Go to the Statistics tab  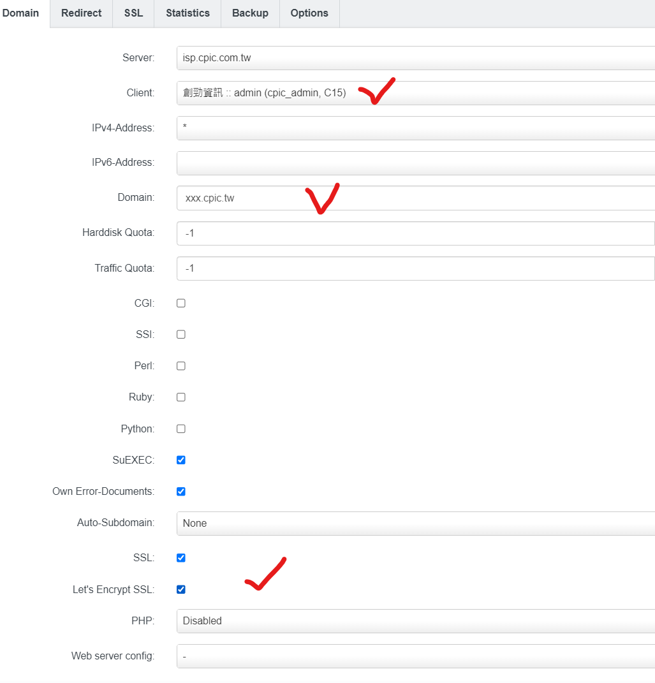coord(188,13)
